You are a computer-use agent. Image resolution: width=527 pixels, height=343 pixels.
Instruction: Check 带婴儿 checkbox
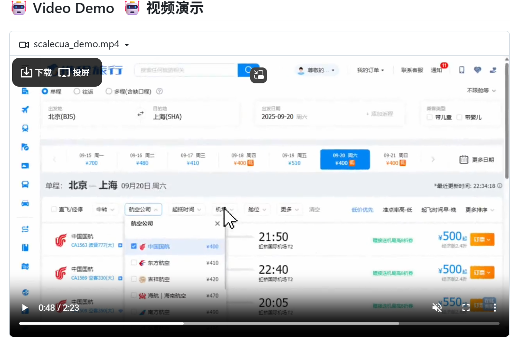click(x=459, y=117)
